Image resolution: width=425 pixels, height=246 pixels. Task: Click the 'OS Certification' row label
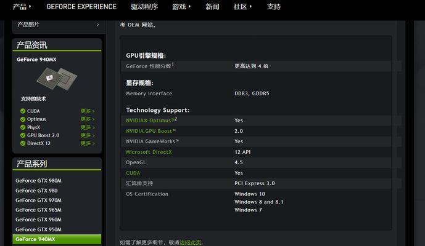tap(147, 194)
